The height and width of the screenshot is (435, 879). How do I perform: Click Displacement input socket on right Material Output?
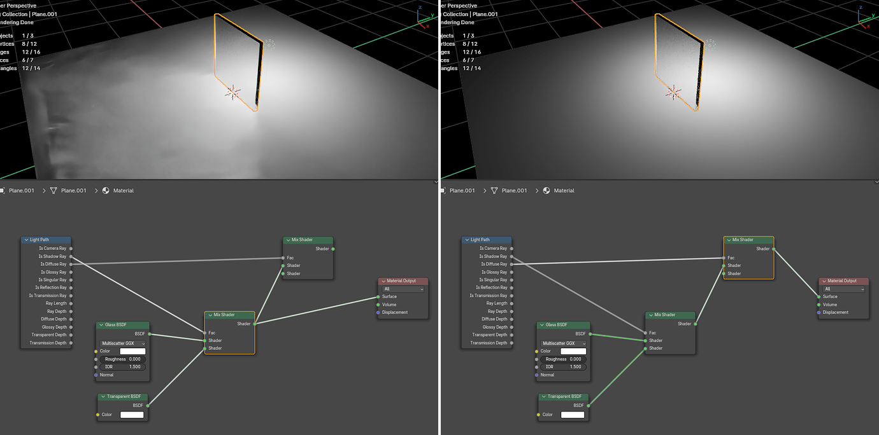coord(819,312)
